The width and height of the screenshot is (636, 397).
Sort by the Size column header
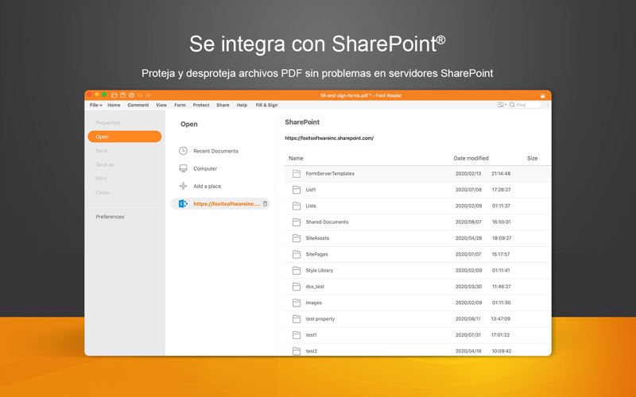tap(532, 158)
